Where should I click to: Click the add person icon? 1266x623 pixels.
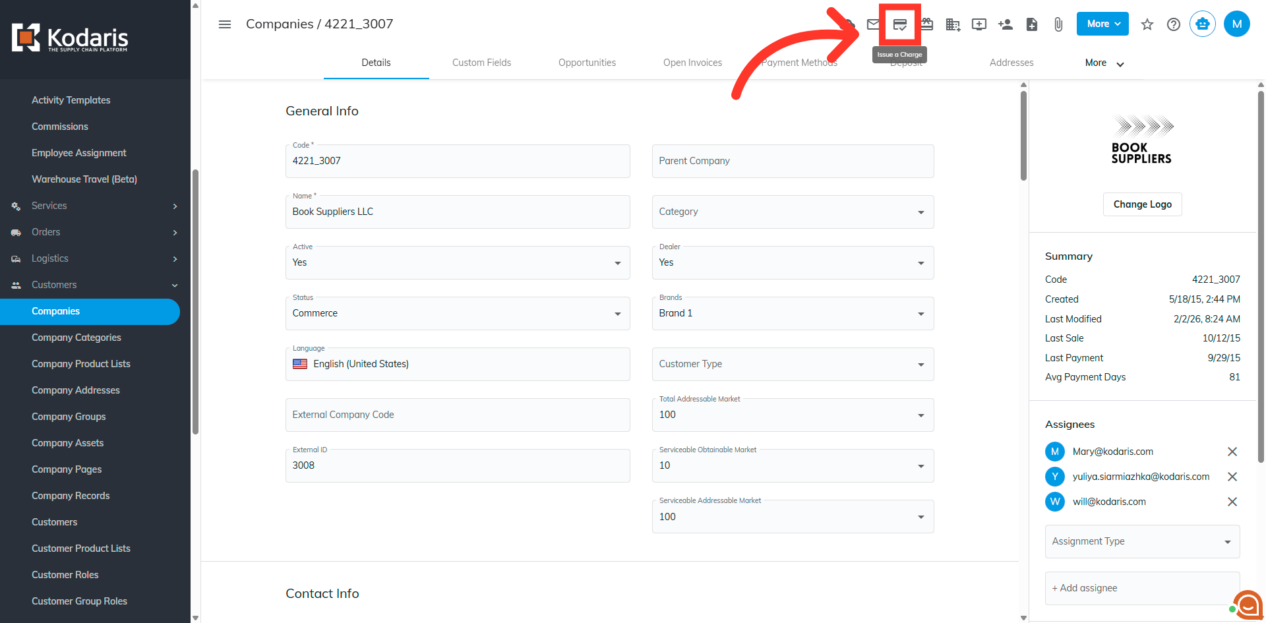[x=1006, y=24]
